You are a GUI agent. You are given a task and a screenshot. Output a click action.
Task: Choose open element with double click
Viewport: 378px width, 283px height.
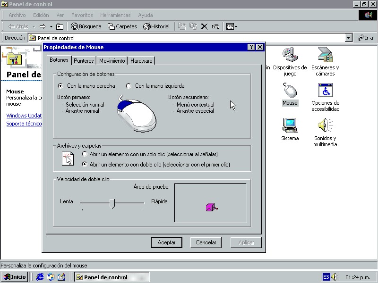[156, 164]
